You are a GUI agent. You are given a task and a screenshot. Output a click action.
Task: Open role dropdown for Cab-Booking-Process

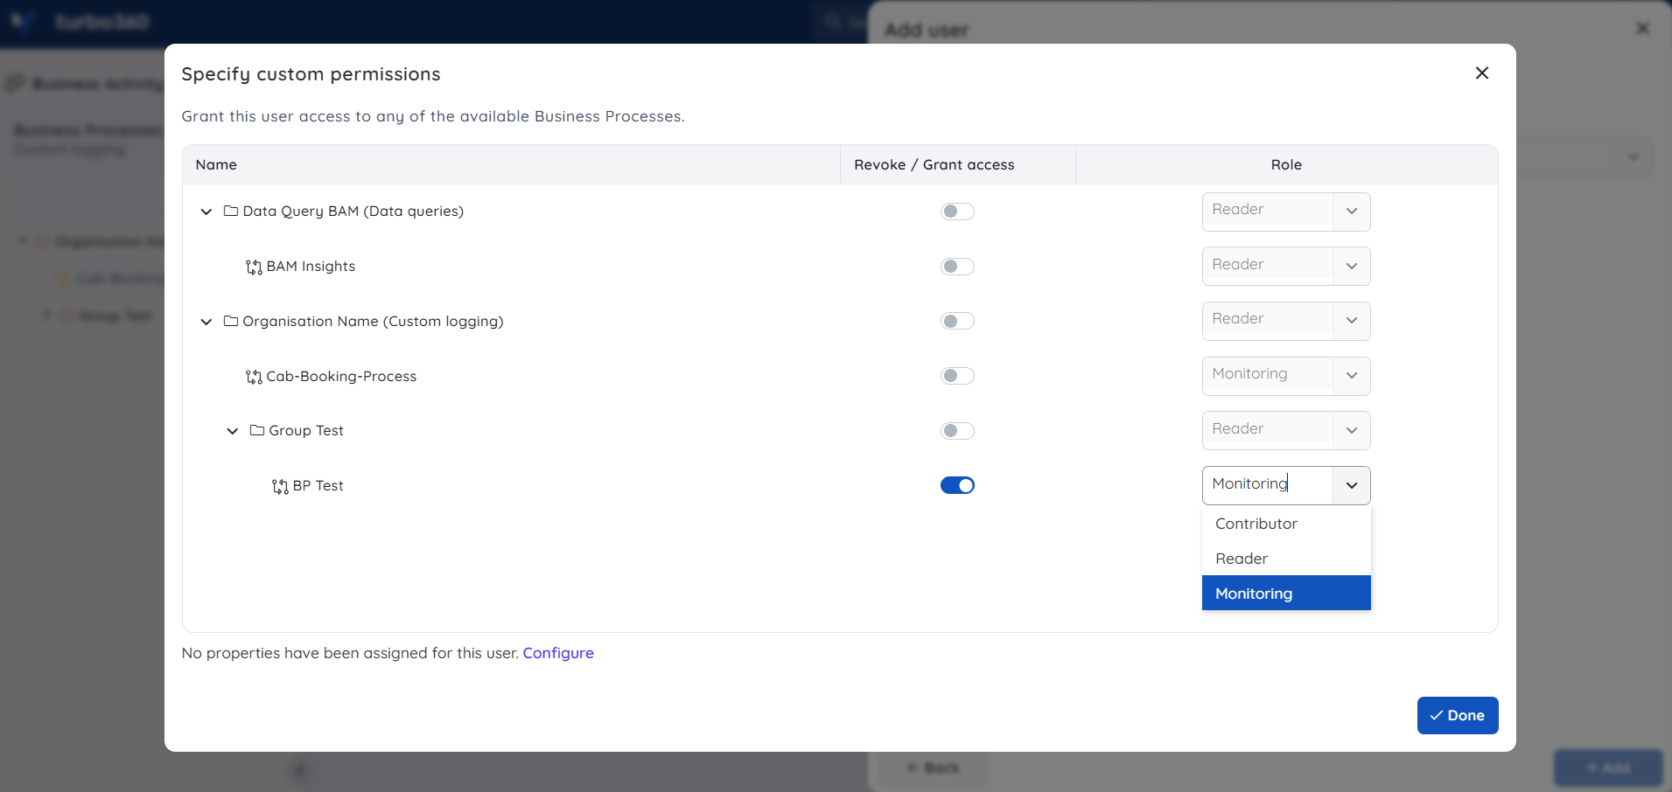(1352, 376)
